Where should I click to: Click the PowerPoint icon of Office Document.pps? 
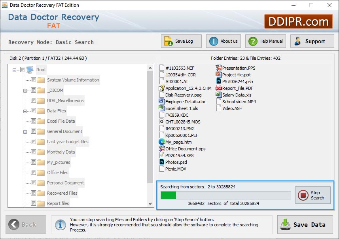161,149
